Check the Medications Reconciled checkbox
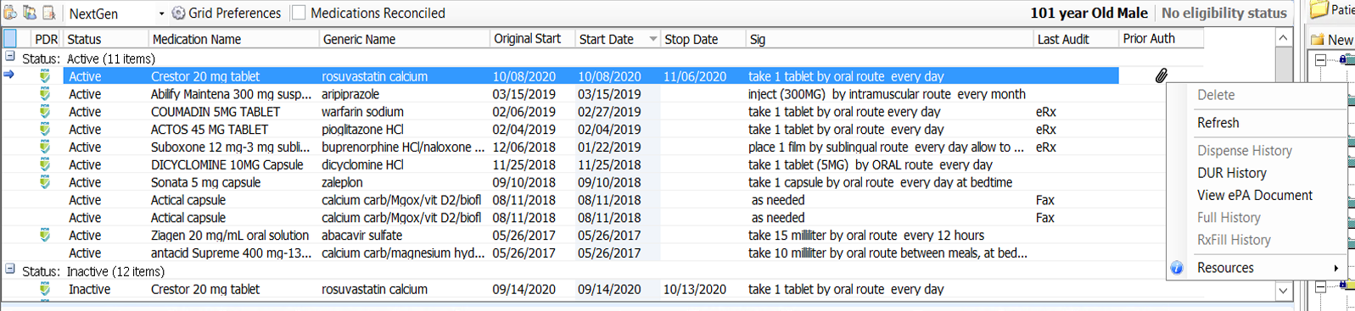 click(x=299, y=13)
